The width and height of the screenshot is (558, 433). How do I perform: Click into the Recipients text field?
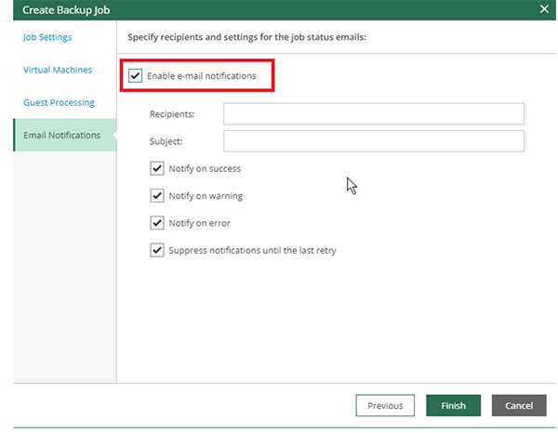[x=374, y=113]
